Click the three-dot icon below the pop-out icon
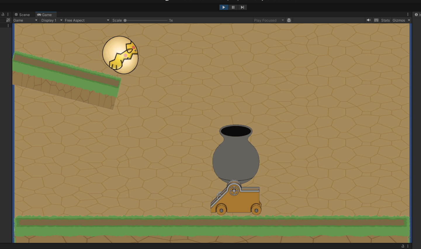This screenshot has width=421, height=249. [8, 26]
